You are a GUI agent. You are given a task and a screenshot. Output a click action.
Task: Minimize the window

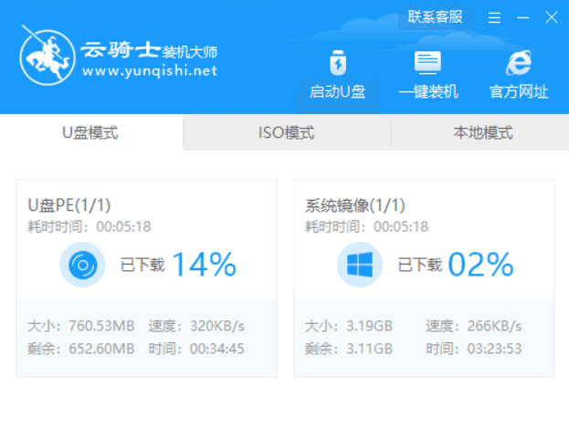click(523, 17)
